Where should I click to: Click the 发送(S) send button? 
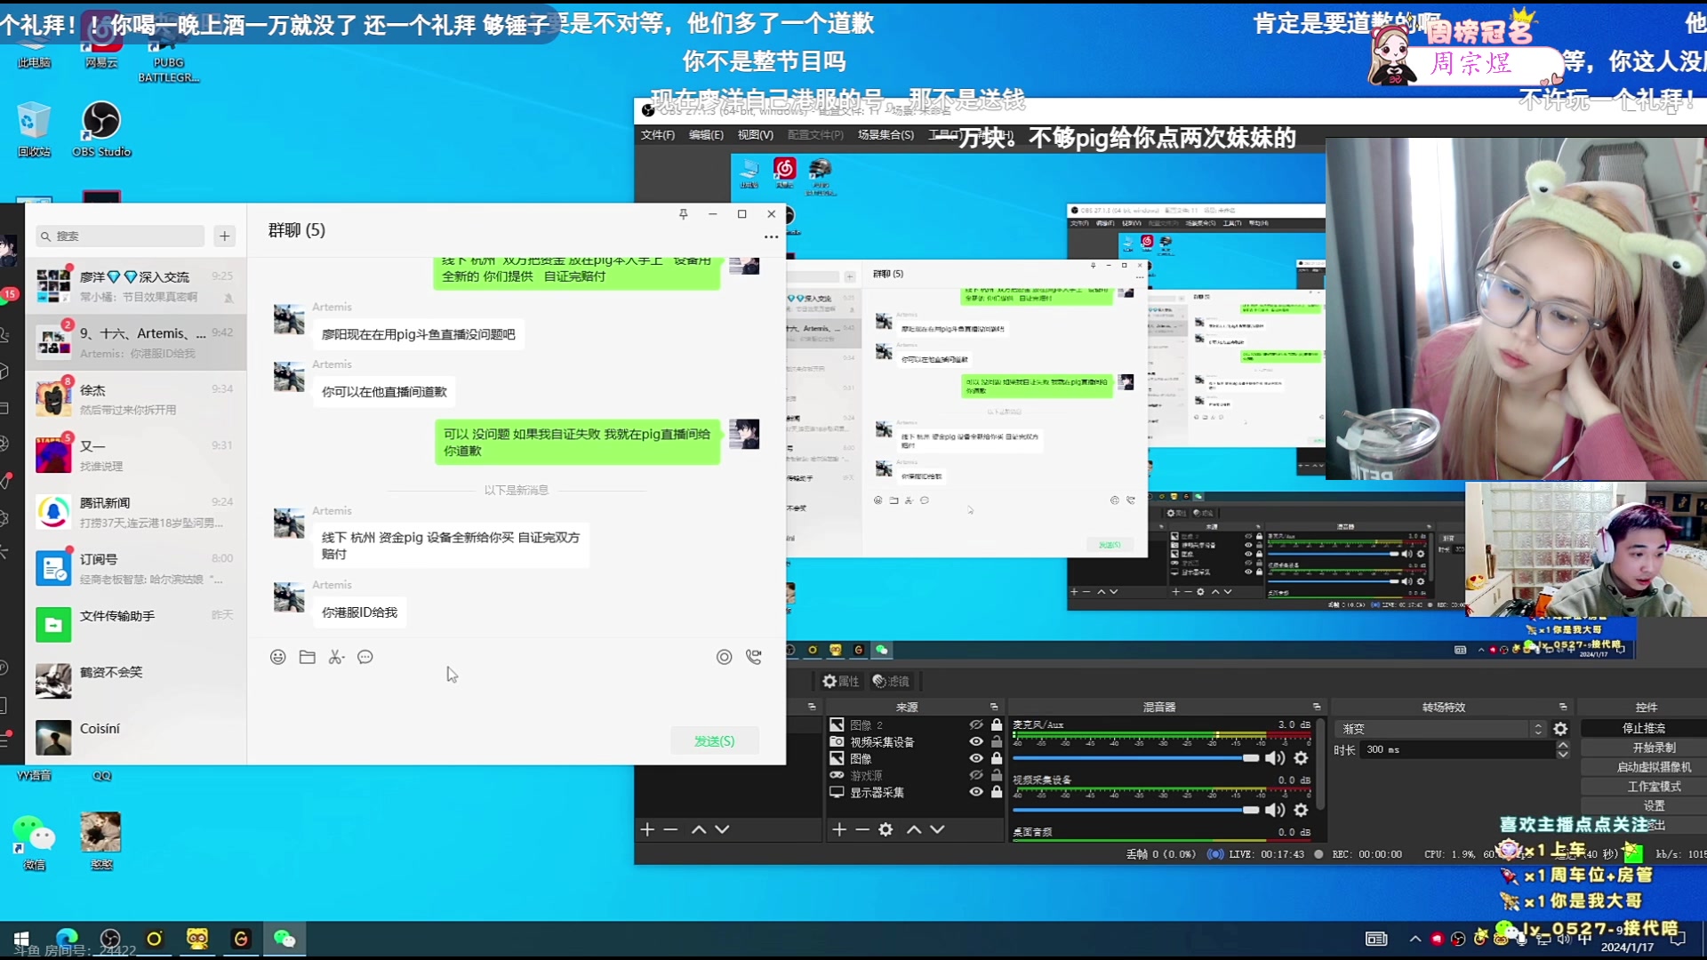(715, 740)
